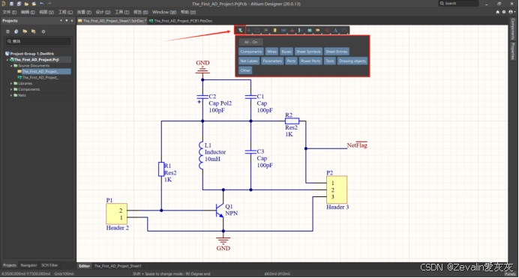Toggle Power Ports selection filter
This screenshot has height=278, width=519.
310,61
